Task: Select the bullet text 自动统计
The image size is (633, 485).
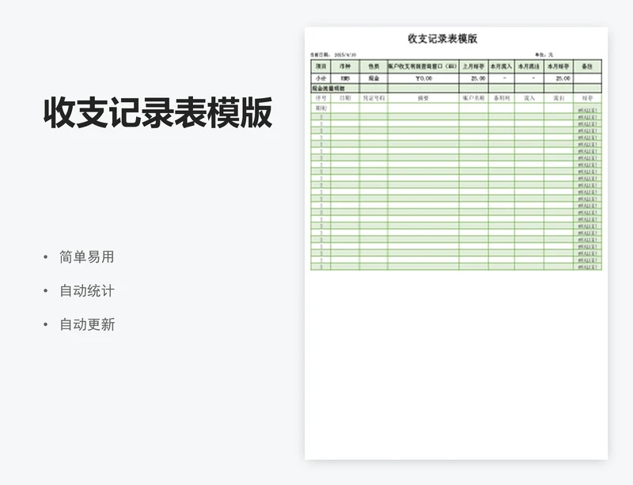Action: pyautogui.click(x=87, y=290)
